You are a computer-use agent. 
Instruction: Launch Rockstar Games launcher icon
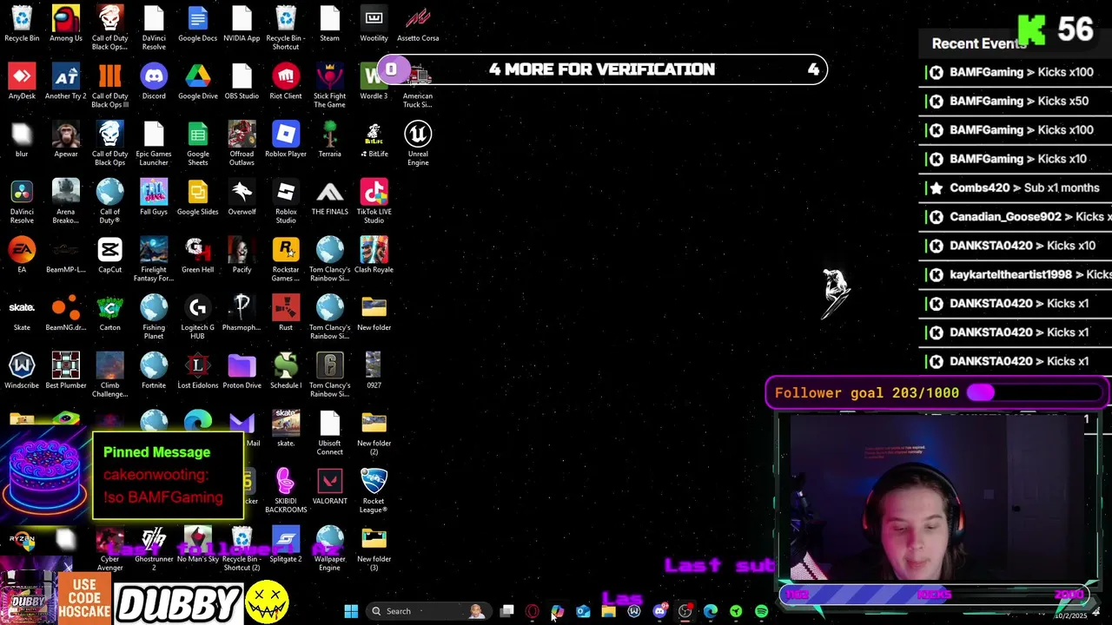tap(286, 260)
